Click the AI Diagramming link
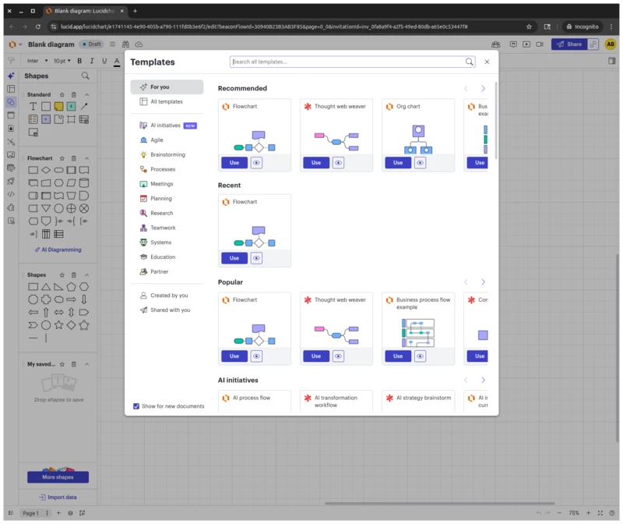The height and width of the screenshot is (524, 623). [58, 250]
